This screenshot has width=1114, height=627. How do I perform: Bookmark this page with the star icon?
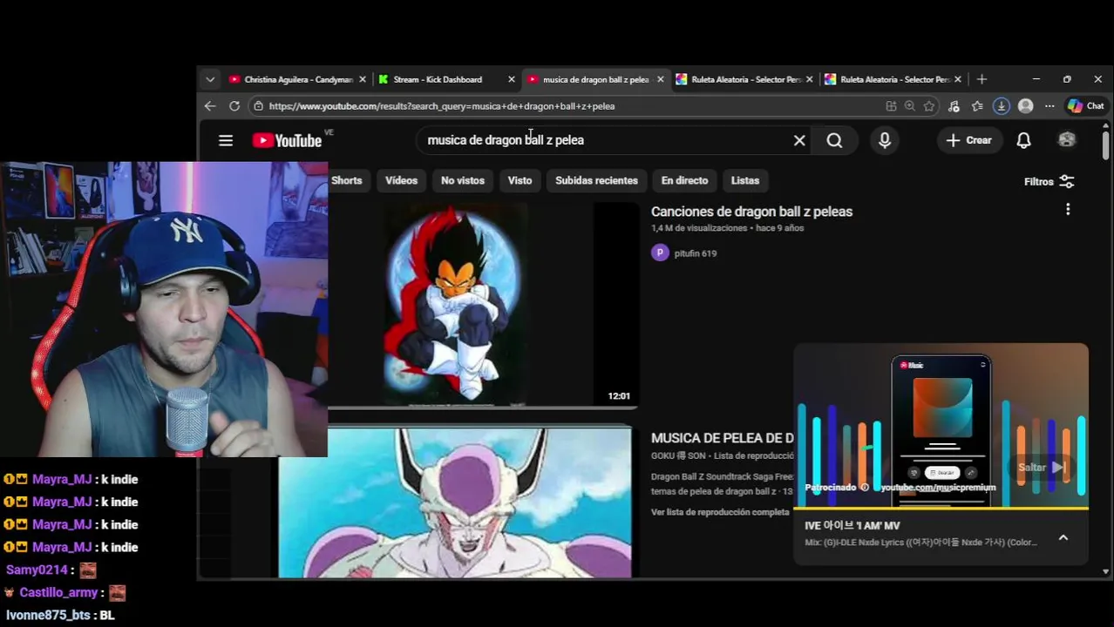coord(929,106)
